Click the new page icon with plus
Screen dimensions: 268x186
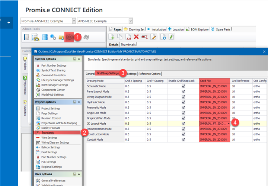[x=111, y=37]
